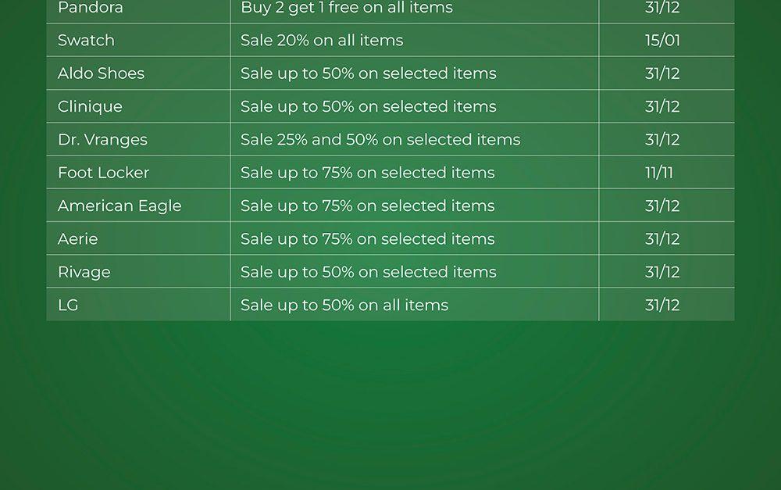Click the 'Buy 2 get 1 free' offer
This screenshot has height=490, width=781.
click(347, 8)
